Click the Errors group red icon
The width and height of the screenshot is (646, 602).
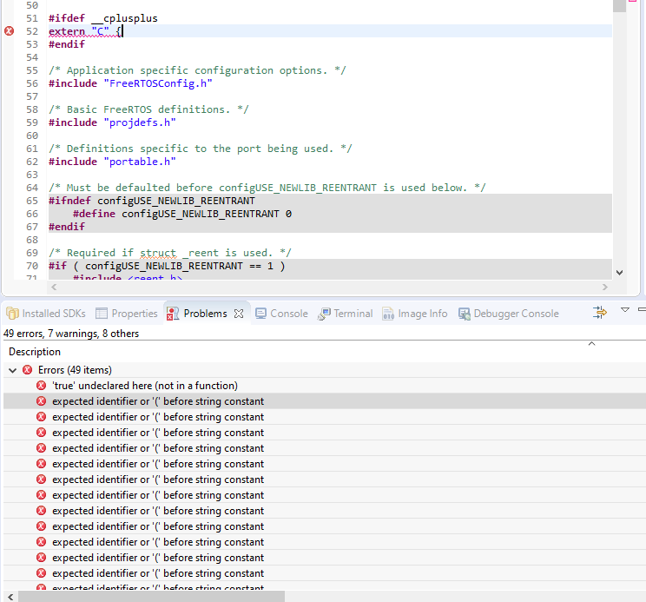click(27, 369)
